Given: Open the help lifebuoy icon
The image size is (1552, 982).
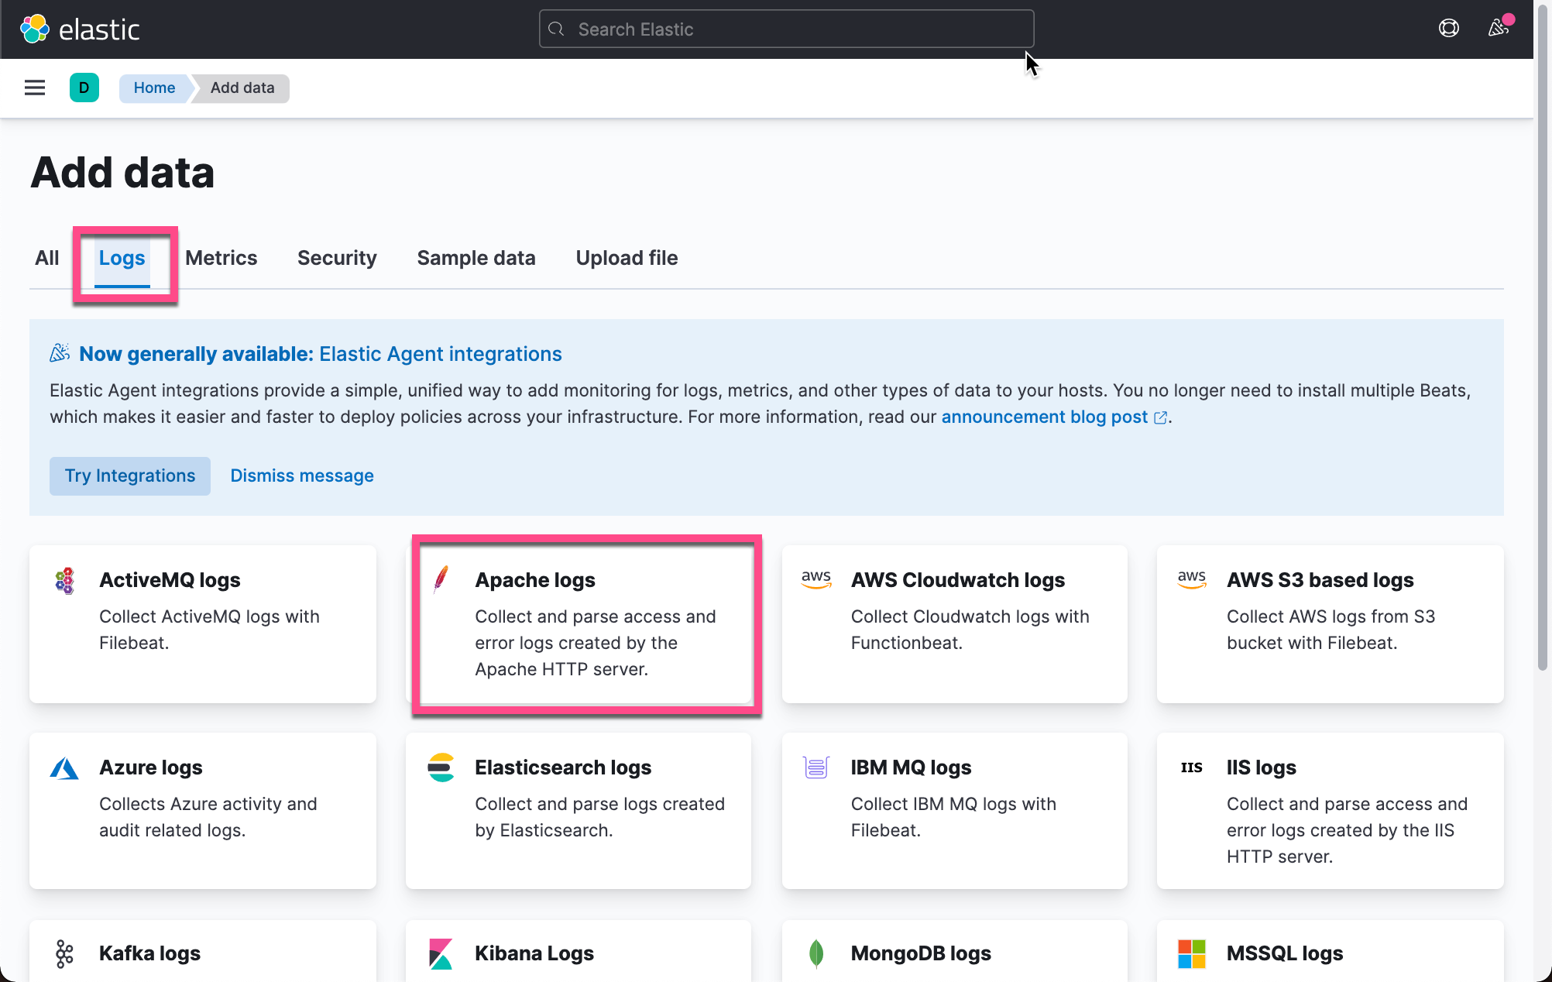Looking at the screenshot, I should coord(1448,29).
